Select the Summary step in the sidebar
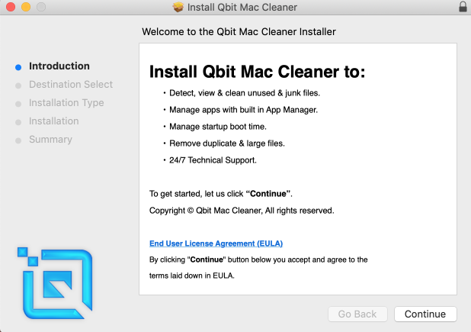Image resolution: width=471 pixels, height=332 pixels. (50, 140)
